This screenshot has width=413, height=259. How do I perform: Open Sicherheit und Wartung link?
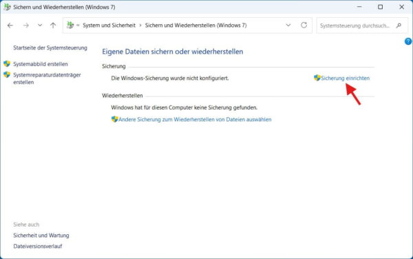tap(41, 236)
